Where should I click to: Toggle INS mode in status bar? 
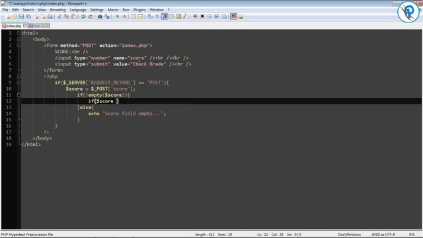[x=412, y=235]
